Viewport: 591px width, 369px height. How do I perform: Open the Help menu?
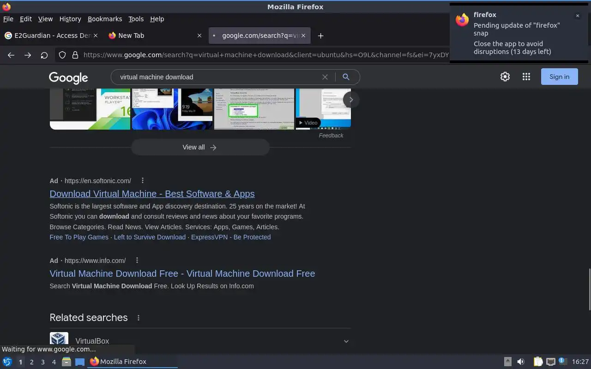(157, 19)
